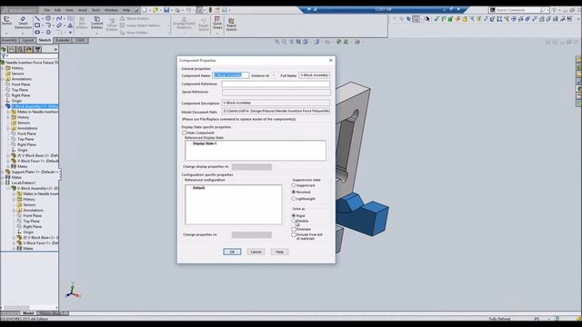Open the Change properties in dropdown
The image size is (582, 327).
(252, 234)
